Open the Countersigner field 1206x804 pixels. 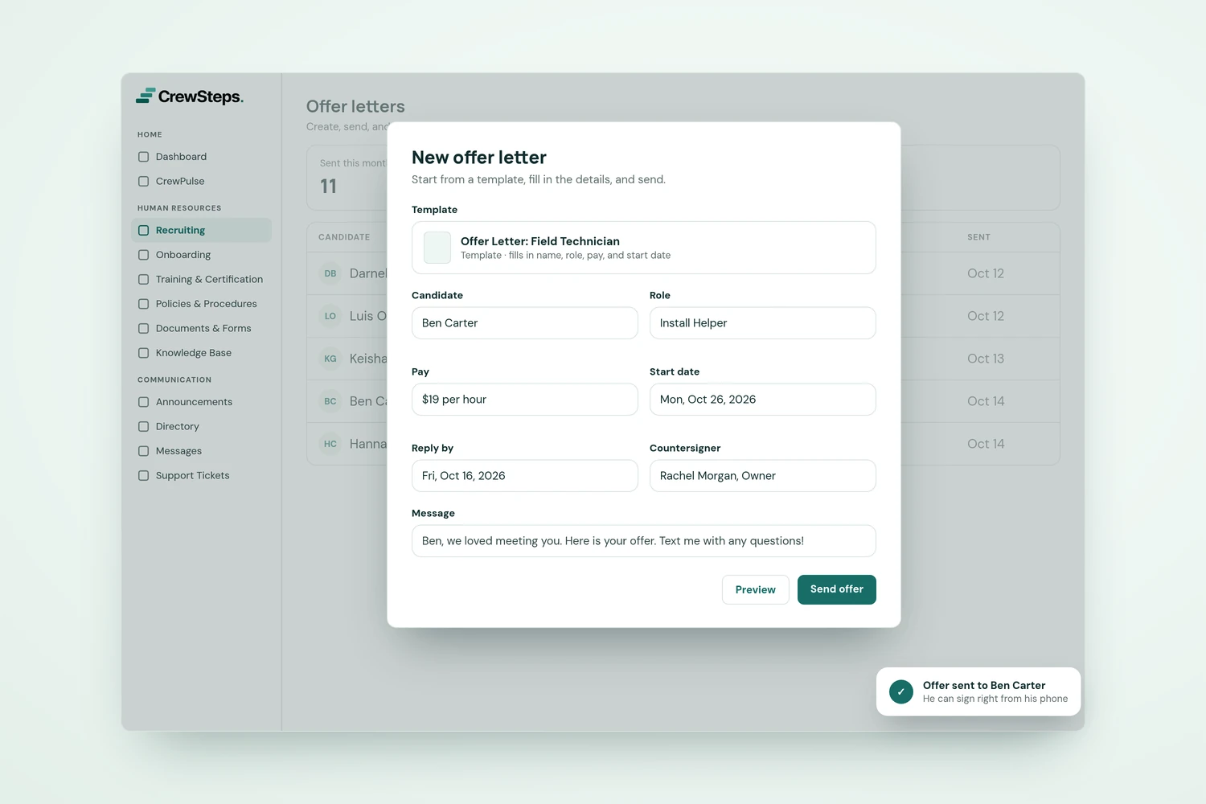pyautogui.click(x=763, y=476)
